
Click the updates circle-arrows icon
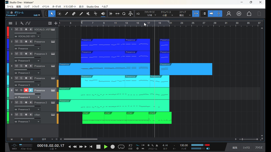(239, 14)
